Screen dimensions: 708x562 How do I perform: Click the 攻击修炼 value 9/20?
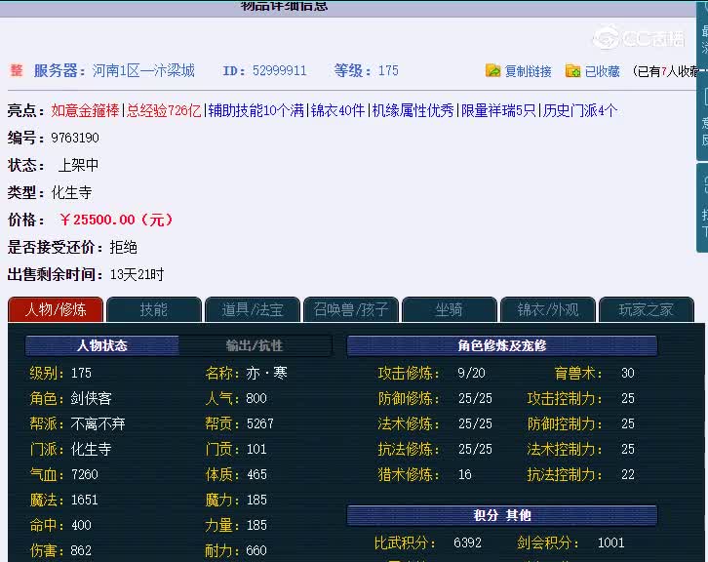pyautogui.click(x=471, y=373)
